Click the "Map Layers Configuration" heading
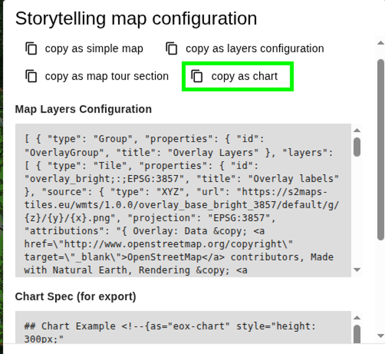385x354 pixels. [83, 109]
